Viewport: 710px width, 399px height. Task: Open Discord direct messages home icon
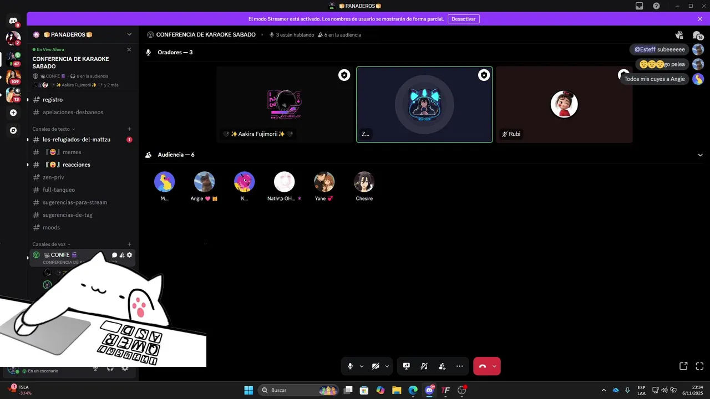click(13, 21)
